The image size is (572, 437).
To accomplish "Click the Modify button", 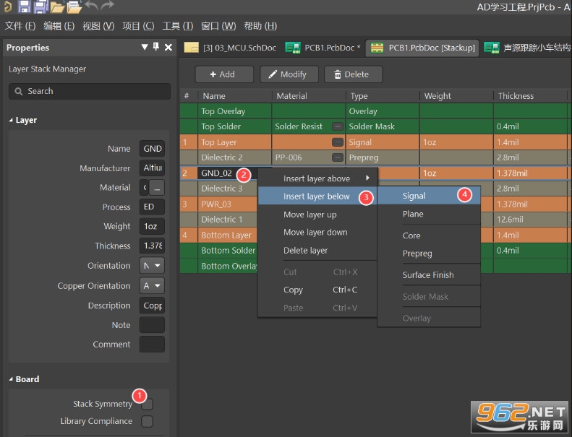I will tap(289, 74).
